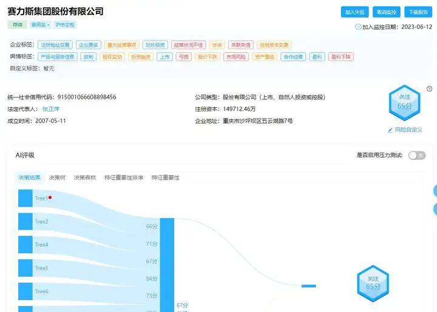This screenshot has height=312, width=437.
Task: Click the red dot next to Tree1
Action: point(50,197)
